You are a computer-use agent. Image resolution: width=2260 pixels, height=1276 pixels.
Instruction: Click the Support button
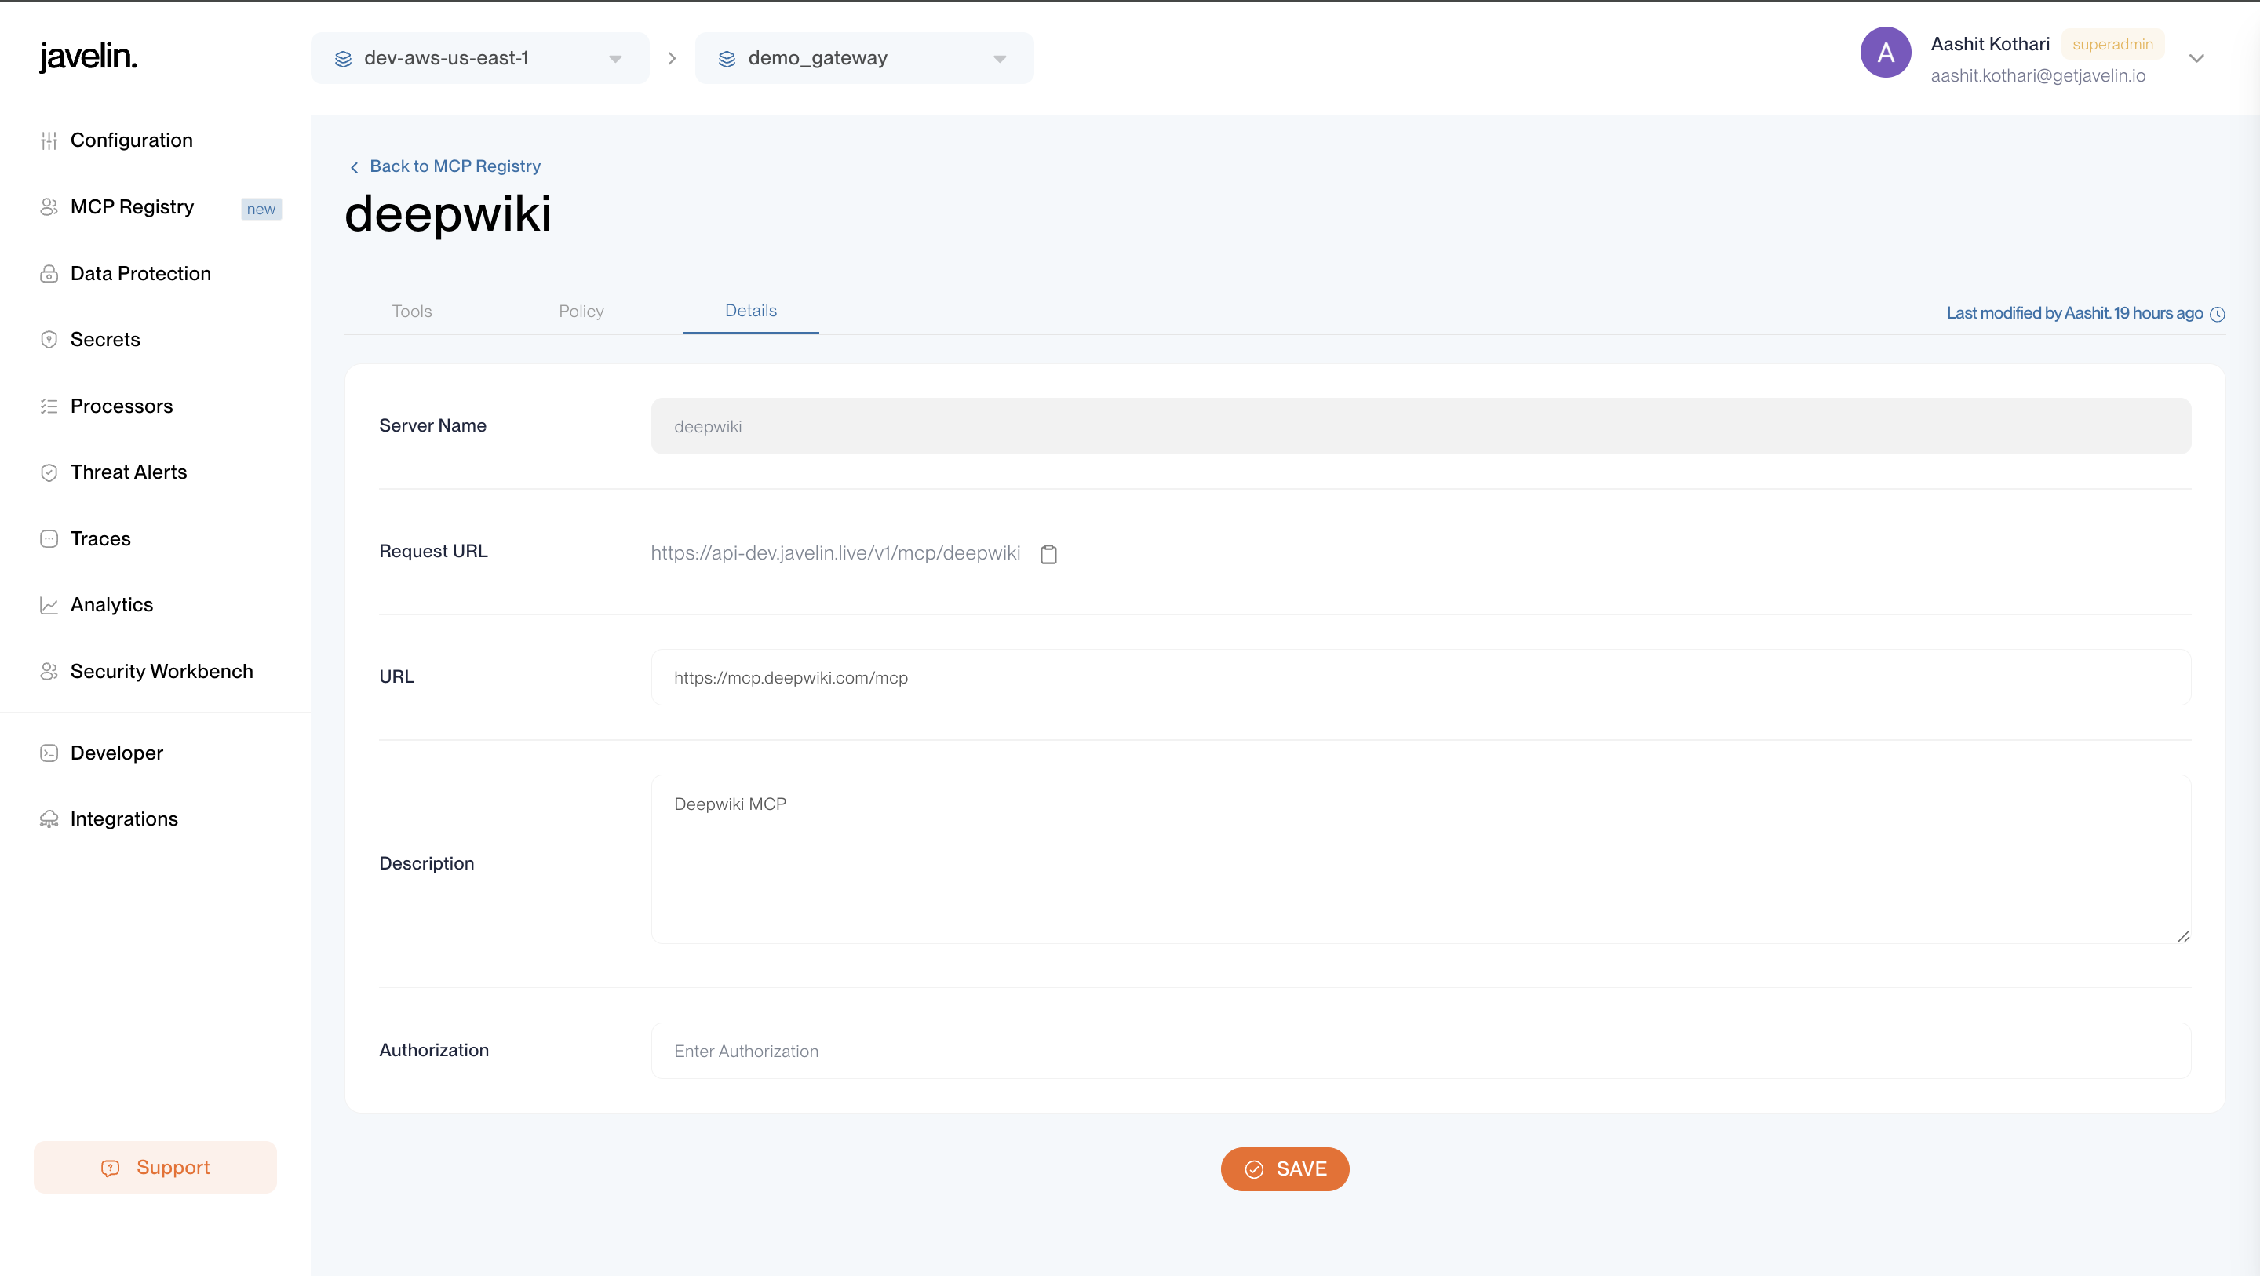pos(155,1167)
